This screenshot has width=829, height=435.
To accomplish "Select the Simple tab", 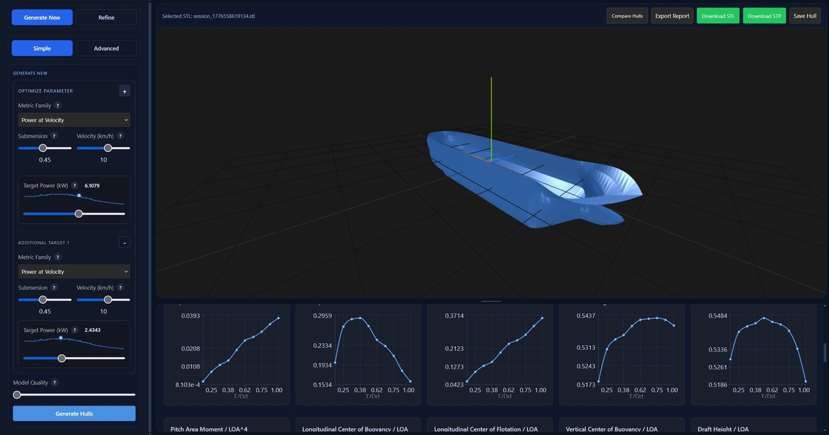I will coord(42,48).
